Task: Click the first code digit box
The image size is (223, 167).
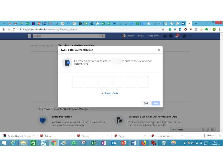Action: [x=78, y=82]
